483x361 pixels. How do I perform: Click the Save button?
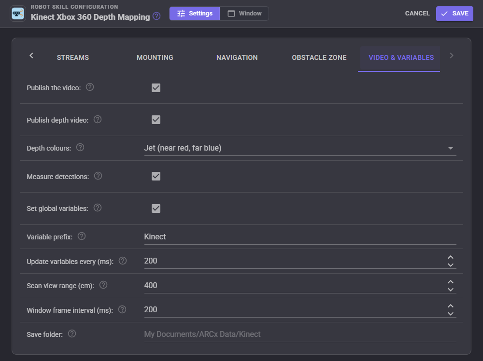tap(455, 14)
